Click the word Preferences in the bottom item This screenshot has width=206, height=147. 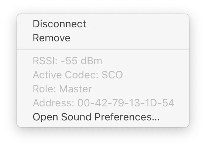127,117
